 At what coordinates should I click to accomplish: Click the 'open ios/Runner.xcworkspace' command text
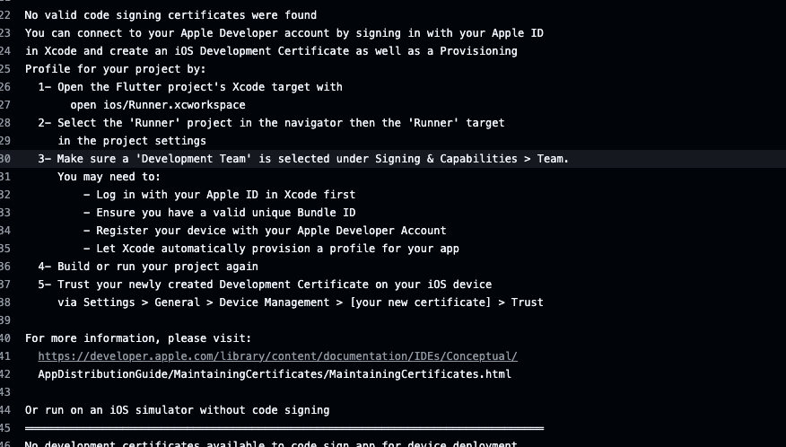coord(157,105)
